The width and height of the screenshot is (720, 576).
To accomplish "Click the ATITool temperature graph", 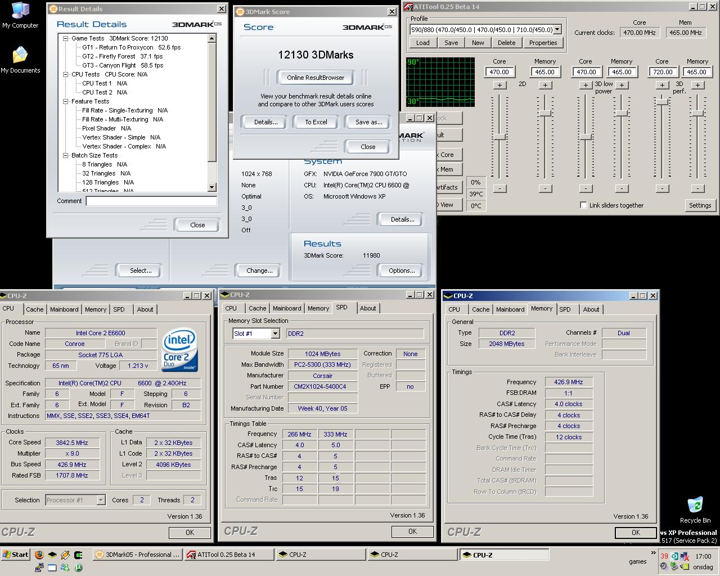I will coord(440,82).
